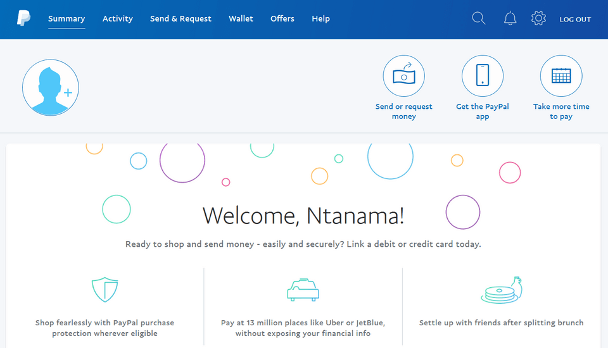Click the purchase protection shield icon
The height and width of the screenshot is (348, 608).
click(104, 290)
